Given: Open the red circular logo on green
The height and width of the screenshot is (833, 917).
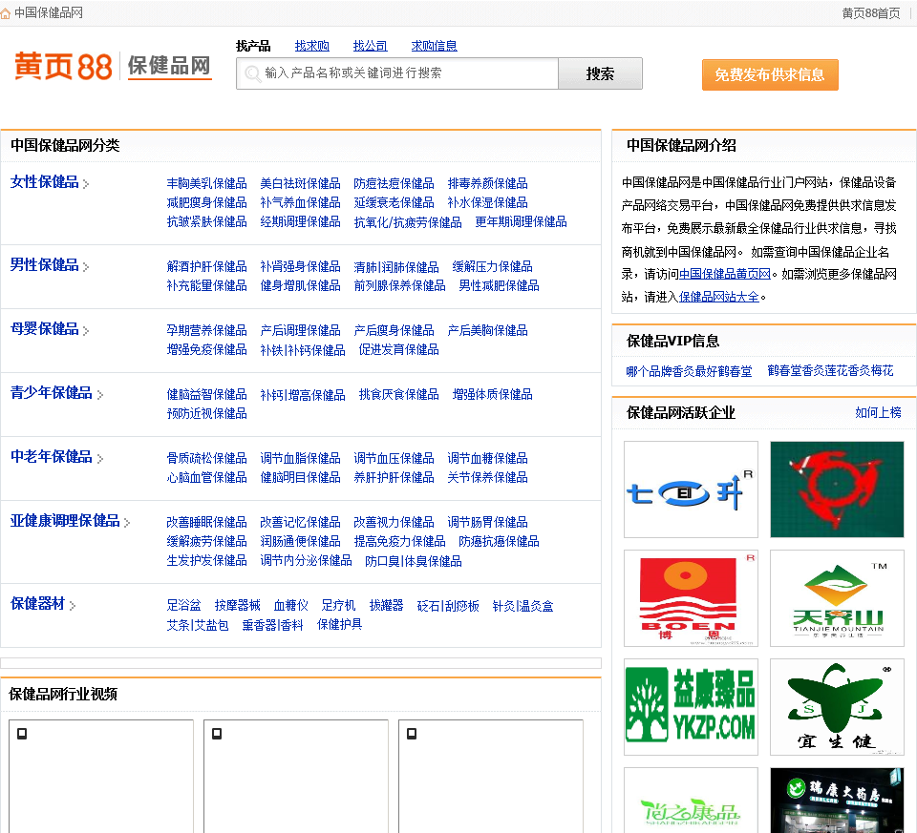Looking at the screenshot, I should coord(837,489).
